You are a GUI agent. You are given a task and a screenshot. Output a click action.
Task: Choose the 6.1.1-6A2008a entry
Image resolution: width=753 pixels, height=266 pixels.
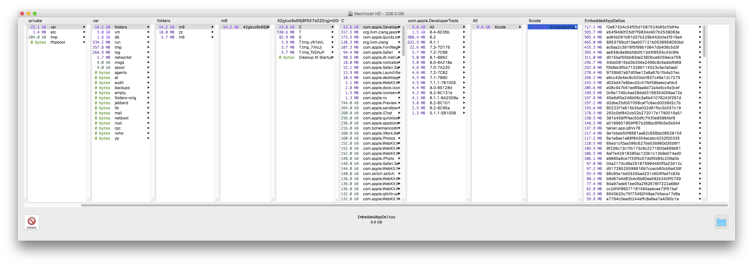point(443,98)
